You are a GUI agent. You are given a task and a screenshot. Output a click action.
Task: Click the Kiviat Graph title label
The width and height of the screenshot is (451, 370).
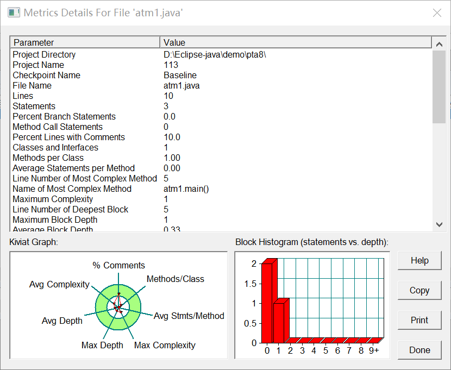(34, 242)
